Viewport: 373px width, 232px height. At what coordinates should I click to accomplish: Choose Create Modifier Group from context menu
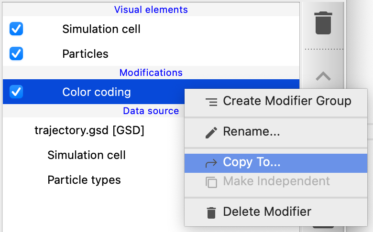click(287, 101)
